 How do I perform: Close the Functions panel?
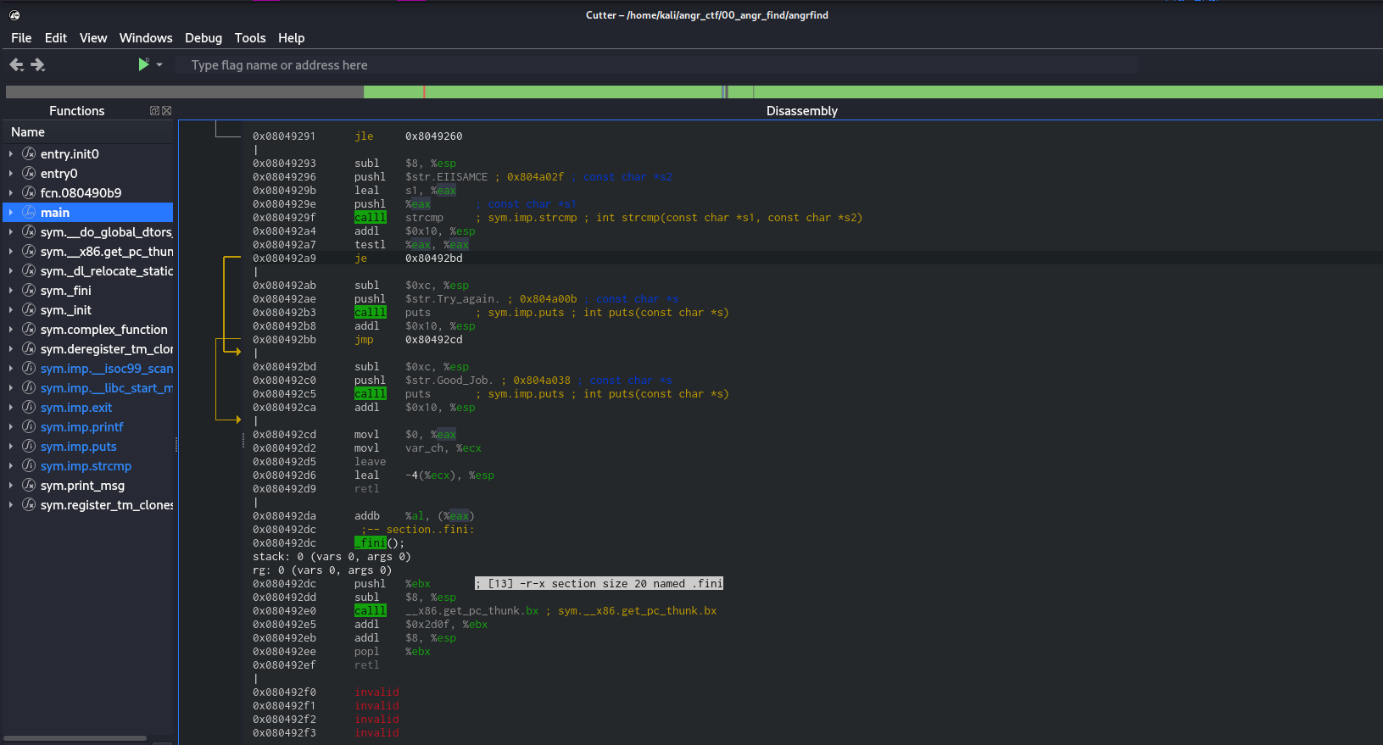pos(167,111)
